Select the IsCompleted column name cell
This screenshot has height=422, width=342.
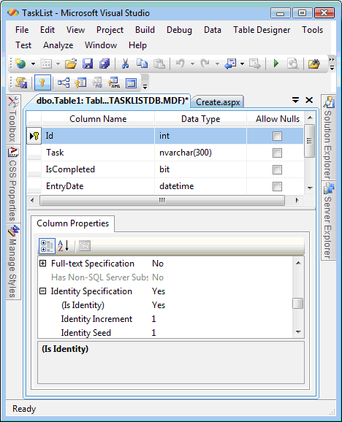pyautogui.click(x=98, y=169)
